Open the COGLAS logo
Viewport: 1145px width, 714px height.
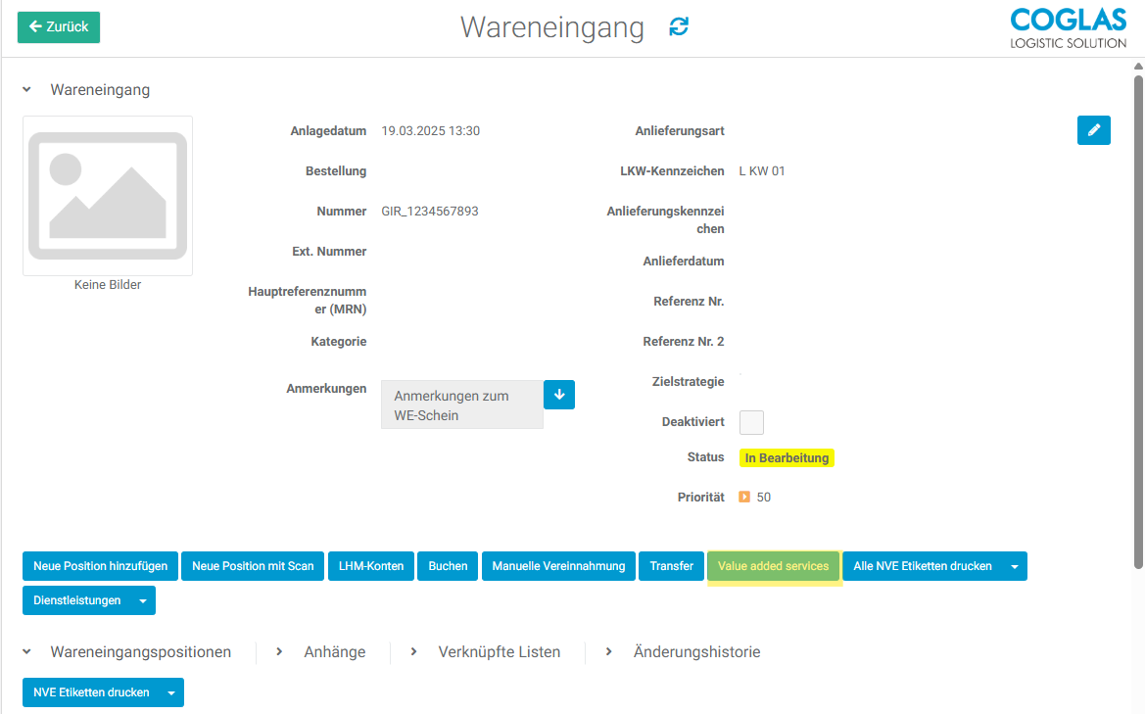[1068, 26]
